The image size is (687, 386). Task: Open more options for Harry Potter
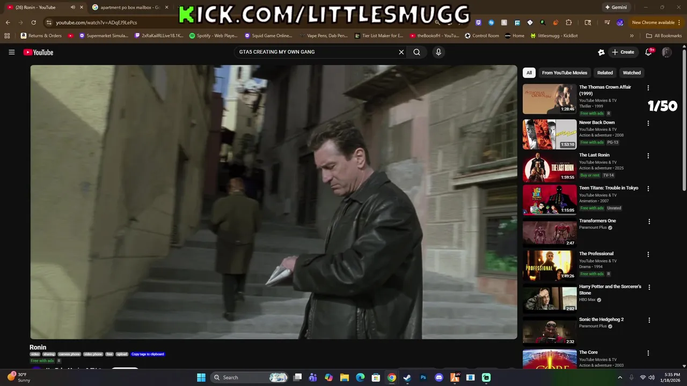pyautogui.click(x=649, y=287)
